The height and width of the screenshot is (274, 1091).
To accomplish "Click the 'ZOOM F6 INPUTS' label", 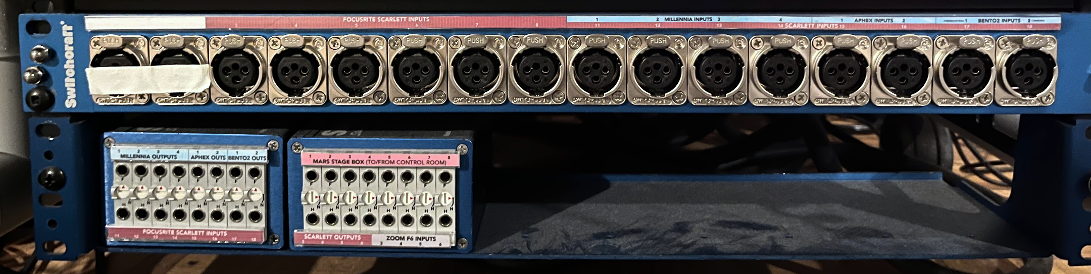I will tap(410, 238).
